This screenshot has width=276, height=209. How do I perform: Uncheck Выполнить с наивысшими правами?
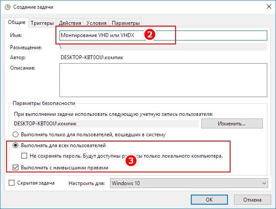click(15, 167)
